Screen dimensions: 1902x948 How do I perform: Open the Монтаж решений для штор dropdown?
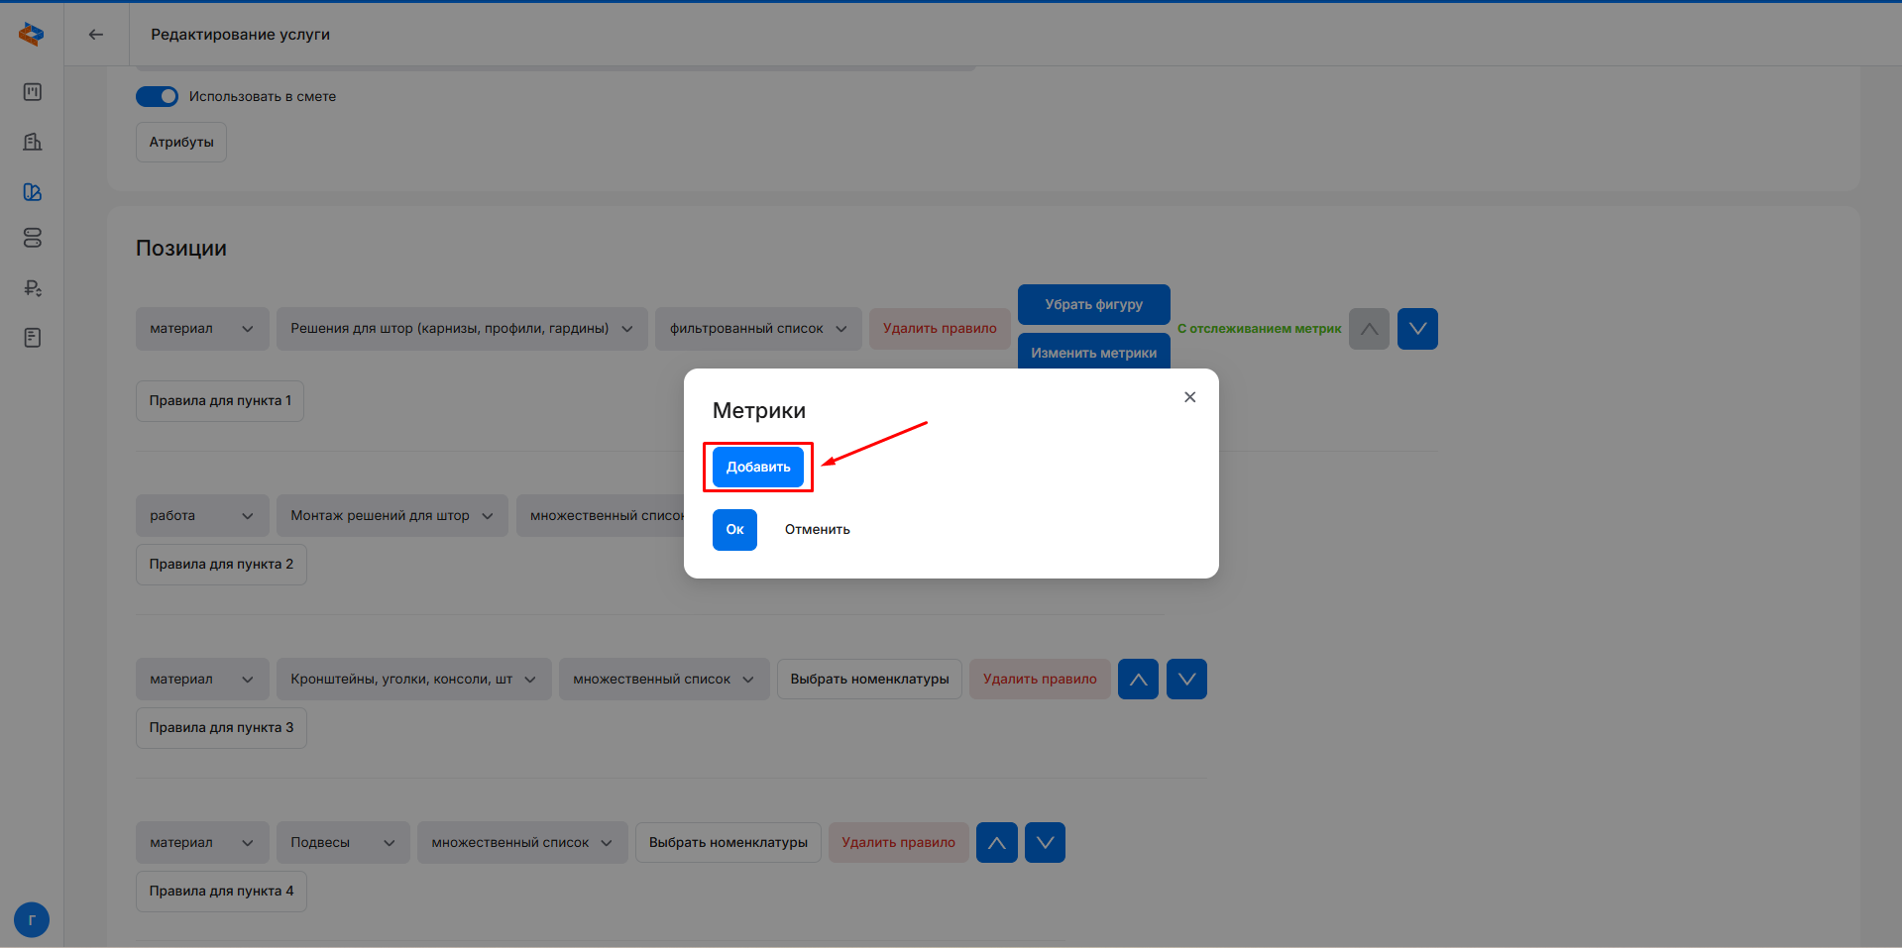click(392, 516)
